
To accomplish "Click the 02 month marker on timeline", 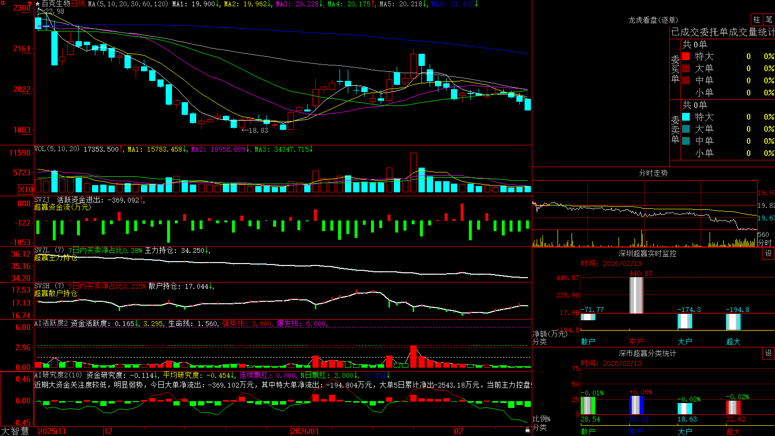I will [459, 431].
